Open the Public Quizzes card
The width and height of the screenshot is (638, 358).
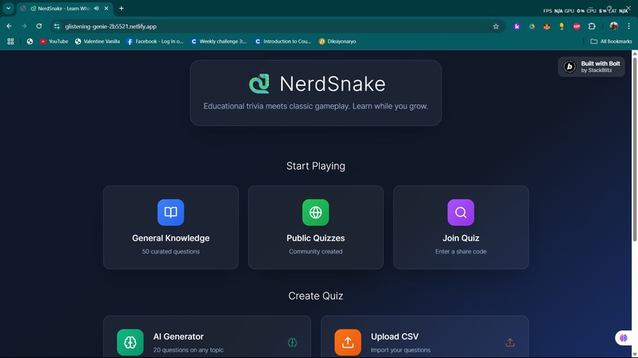[316, 227]
